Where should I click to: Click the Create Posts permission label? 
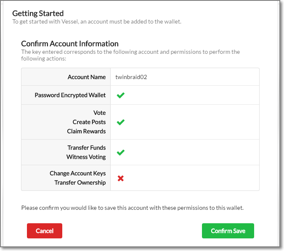(89, 122)
